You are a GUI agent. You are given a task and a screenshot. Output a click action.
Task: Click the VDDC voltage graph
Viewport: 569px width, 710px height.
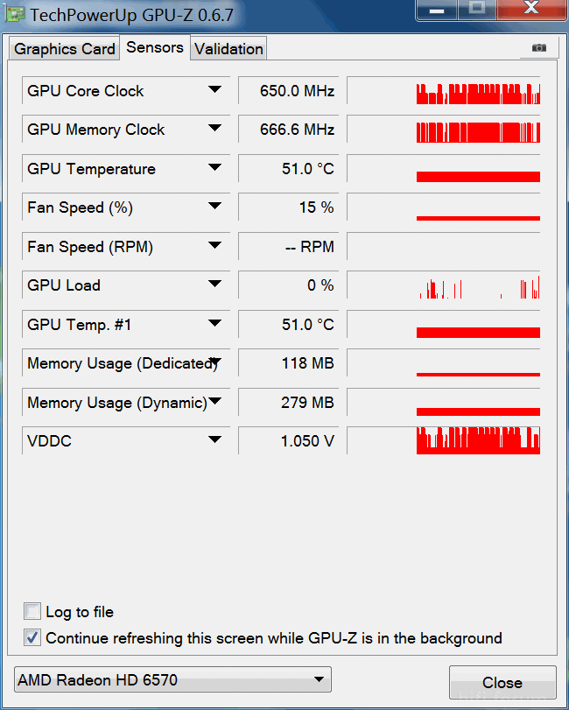(x=444, y=440)
